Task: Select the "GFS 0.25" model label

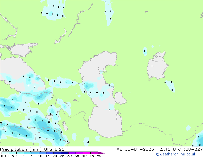Action: 54,149
